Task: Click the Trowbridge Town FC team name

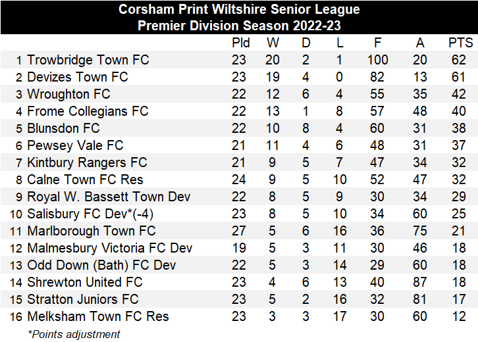Action: click(x=88, y=60)
